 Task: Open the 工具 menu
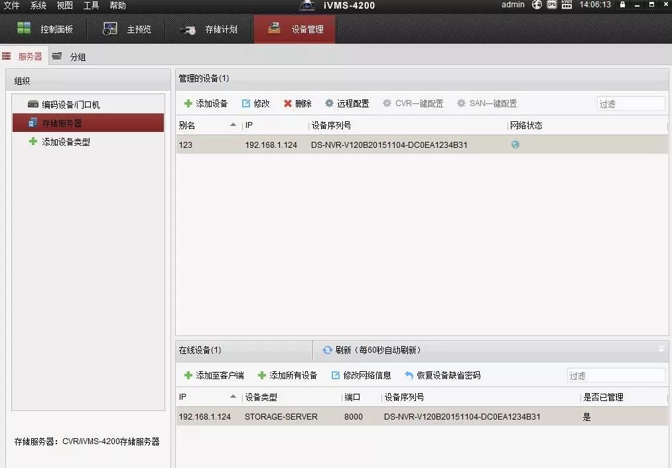[91, 5]
